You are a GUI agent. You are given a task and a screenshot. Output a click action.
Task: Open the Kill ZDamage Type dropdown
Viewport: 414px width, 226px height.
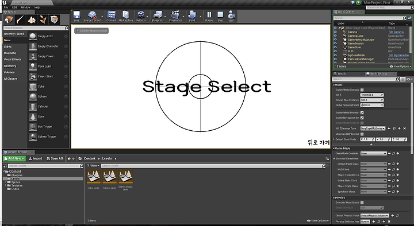(x=373, y=128)
